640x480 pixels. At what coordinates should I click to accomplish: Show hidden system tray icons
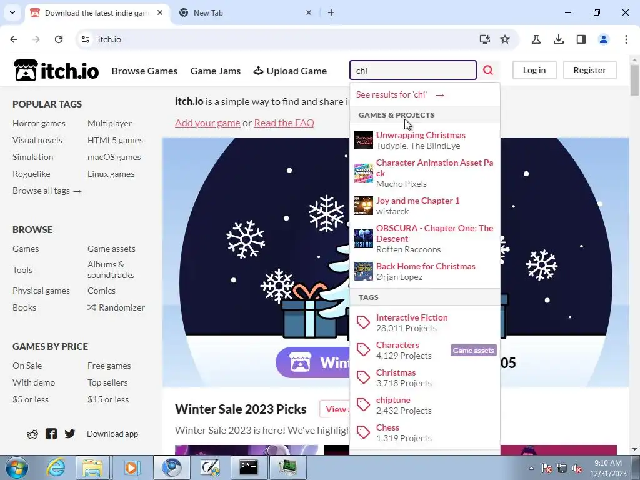531,469
